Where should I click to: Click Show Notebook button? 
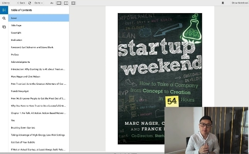(240, 3)
